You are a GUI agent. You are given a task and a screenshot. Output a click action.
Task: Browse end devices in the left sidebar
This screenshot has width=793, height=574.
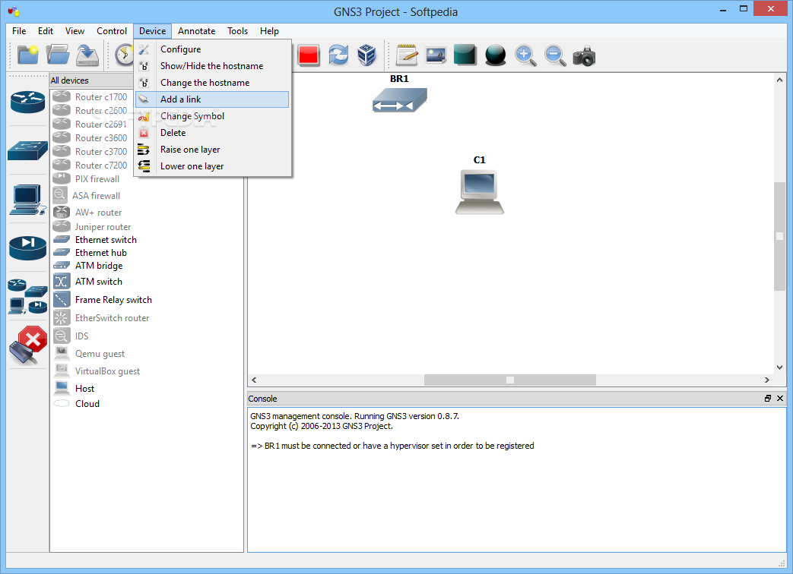28,200
